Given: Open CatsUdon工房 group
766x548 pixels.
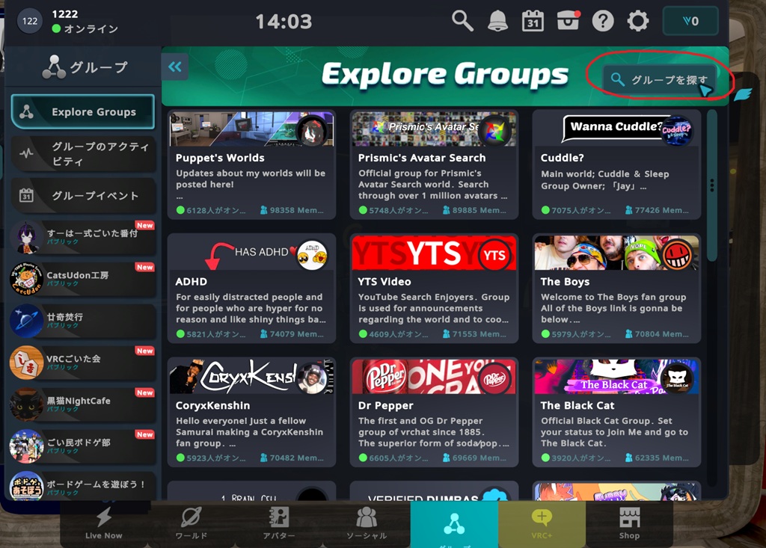Looking at the screenshot, I should click(x=82, y=280).
